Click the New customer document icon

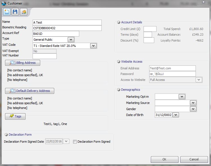click(6, 12)
